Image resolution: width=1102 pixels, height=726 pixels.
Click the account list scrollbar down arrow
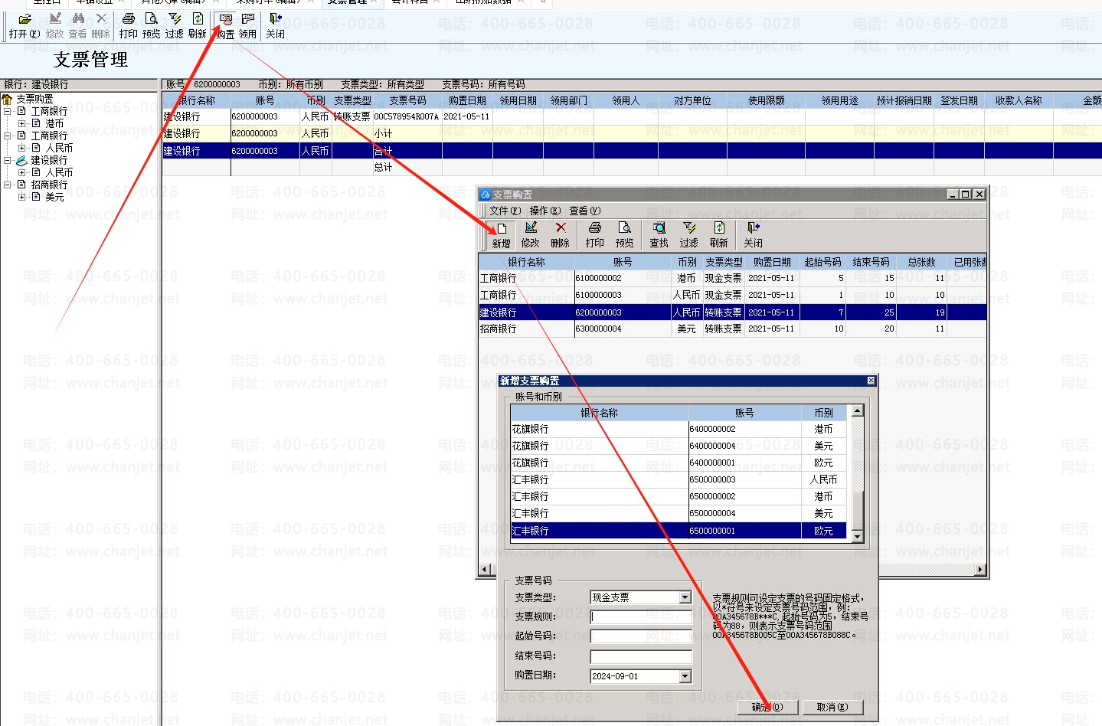858,536
